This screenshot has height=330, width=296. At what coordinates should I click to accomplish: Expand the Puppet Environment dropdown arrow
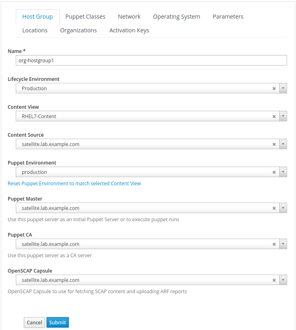pos(283,172)
